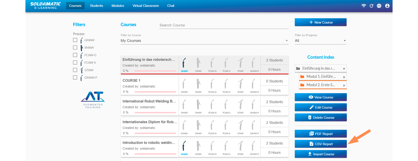Toggle the GTAW process filter checkbox
The width and height of the screenshot is (418, 161).
coord(75,70)
